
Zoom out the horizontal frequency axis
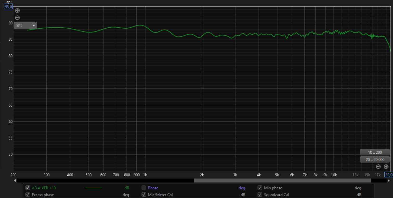(x=378, y=167)
